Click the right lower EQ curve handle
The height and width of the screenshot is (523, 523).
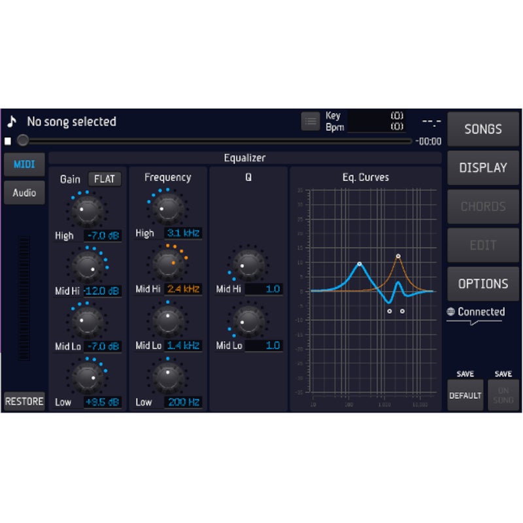402,311
